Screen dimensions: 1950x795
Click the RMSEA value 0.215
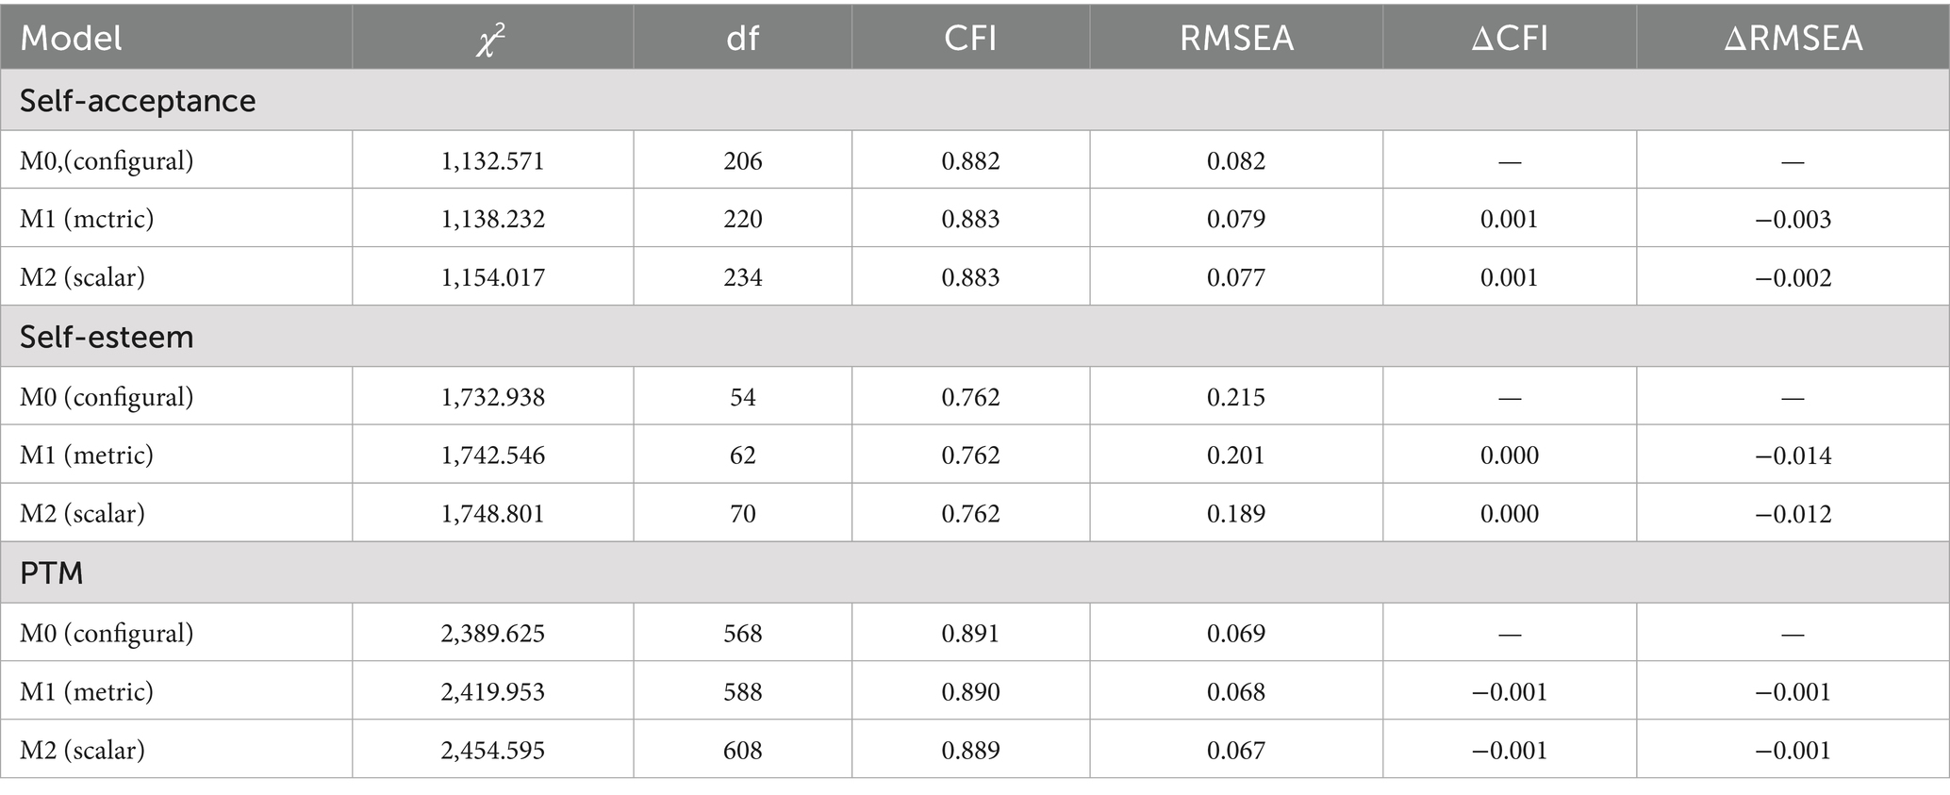[1236, 397]
